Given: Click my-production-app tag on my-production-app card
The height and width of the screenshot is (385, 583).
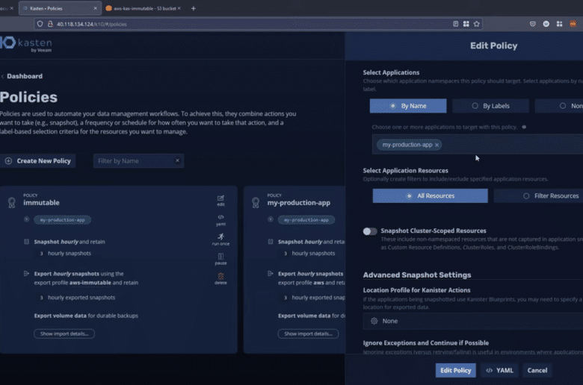Looking at the screenshot, I should point(306,220).
